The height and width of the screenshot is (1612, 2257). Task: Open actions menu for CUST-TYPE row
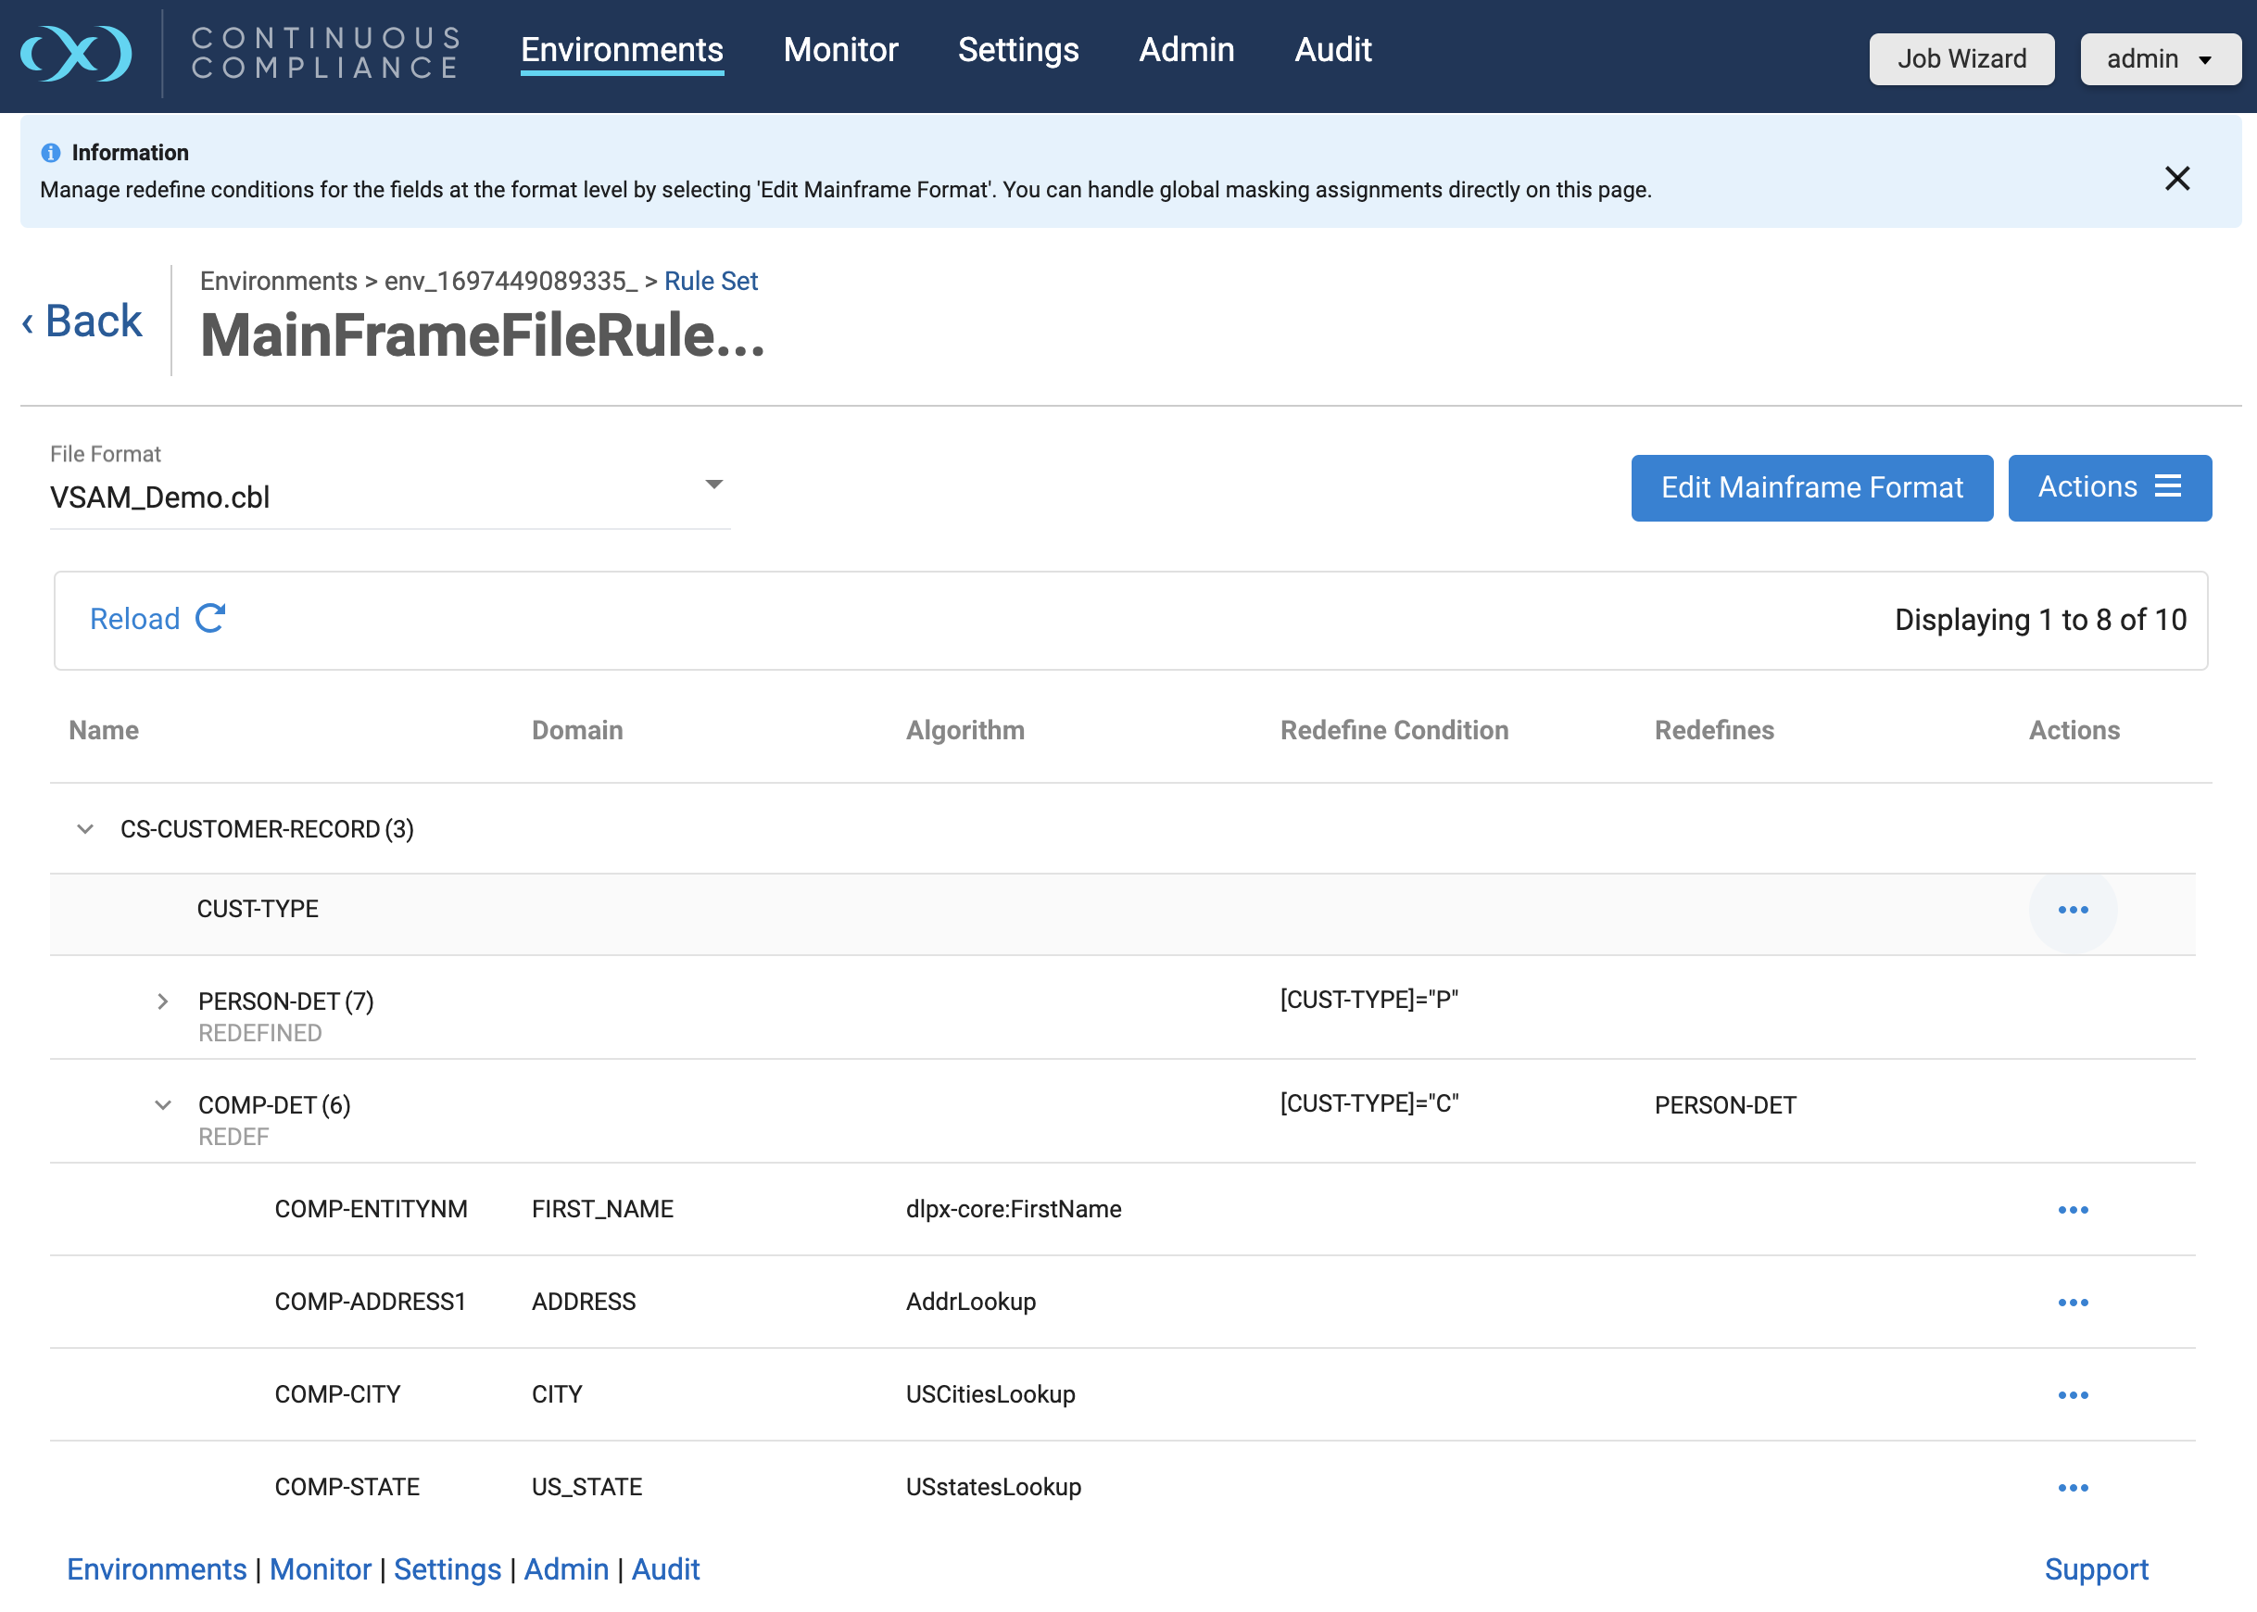click(x=2073, y=909)
